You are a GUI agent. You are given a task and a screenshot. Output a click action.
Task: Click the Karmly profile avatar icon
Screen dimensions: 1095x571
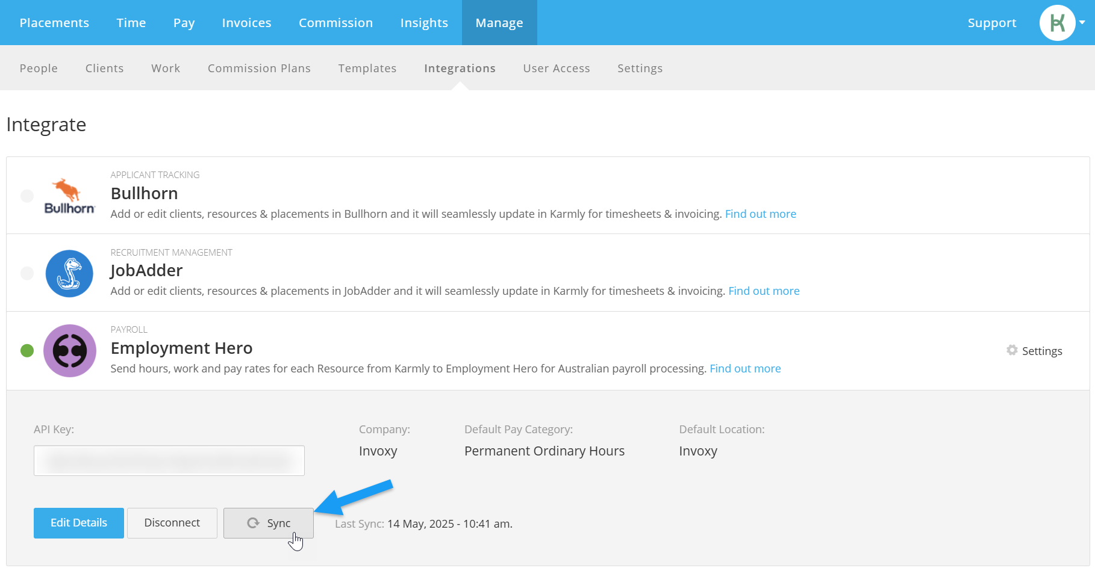pyautogui.click(x=1057, y=23)
